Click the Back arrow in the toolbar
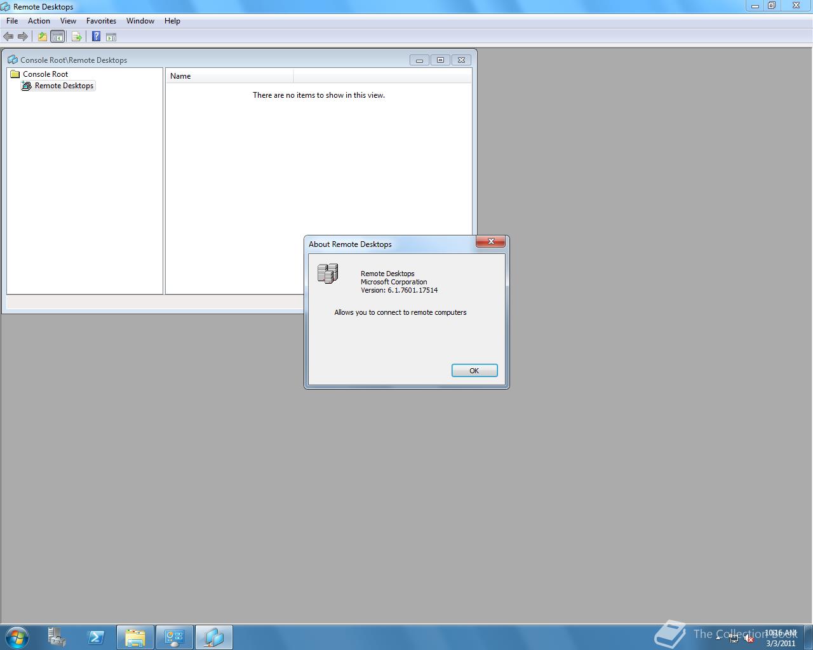This screenshot has width=813, height=650. pyautogui.click(x=8, y=37)
